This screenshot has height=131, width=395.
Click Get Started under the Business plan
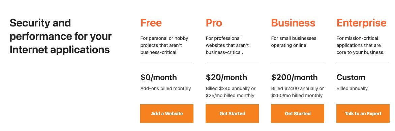pyautogui.click(x=298, y=114)
